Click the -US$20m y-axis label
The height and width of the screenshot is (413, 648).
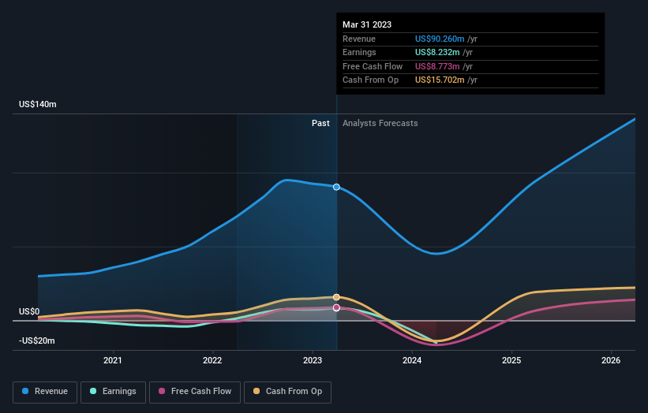(x=37, y=340)
